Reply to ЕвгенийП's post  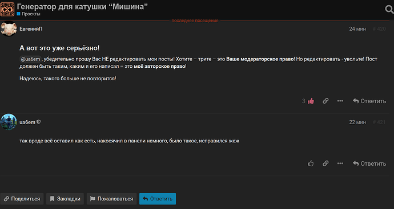pos(369,101)
